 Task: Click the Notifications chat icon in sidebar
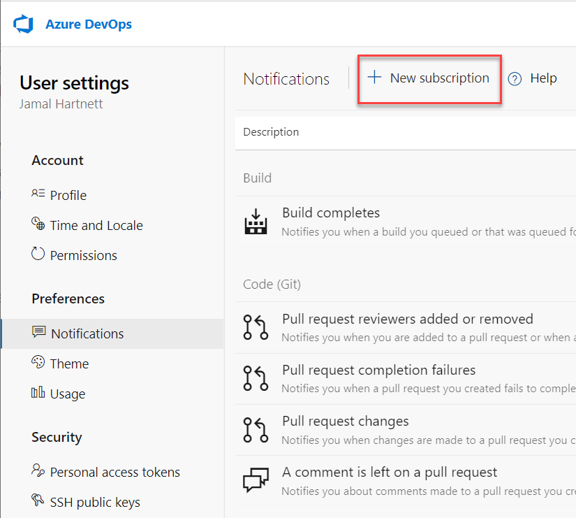[x=38, y=332]
